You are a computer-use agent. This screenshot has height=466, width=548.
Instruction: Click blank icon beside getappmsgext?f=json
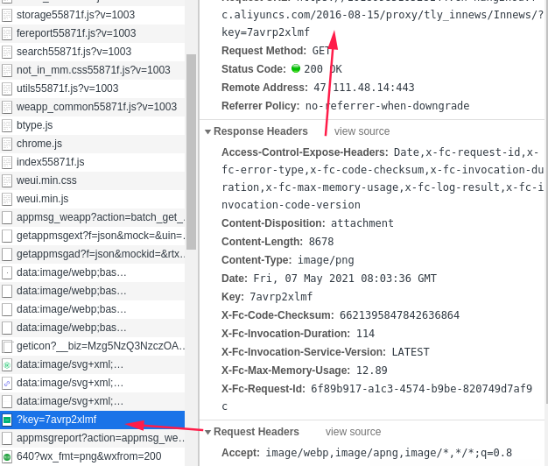pos(7,236)
